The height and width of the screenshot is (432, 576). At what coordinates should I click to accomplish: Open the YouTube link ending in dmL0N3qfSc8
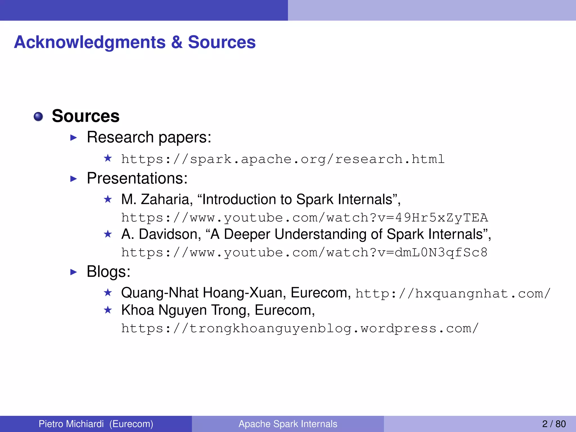coord(304,253)
